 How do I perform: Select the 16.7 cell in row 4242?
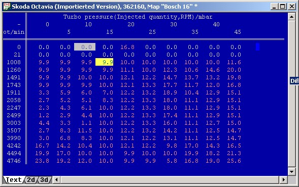[42, 146]
